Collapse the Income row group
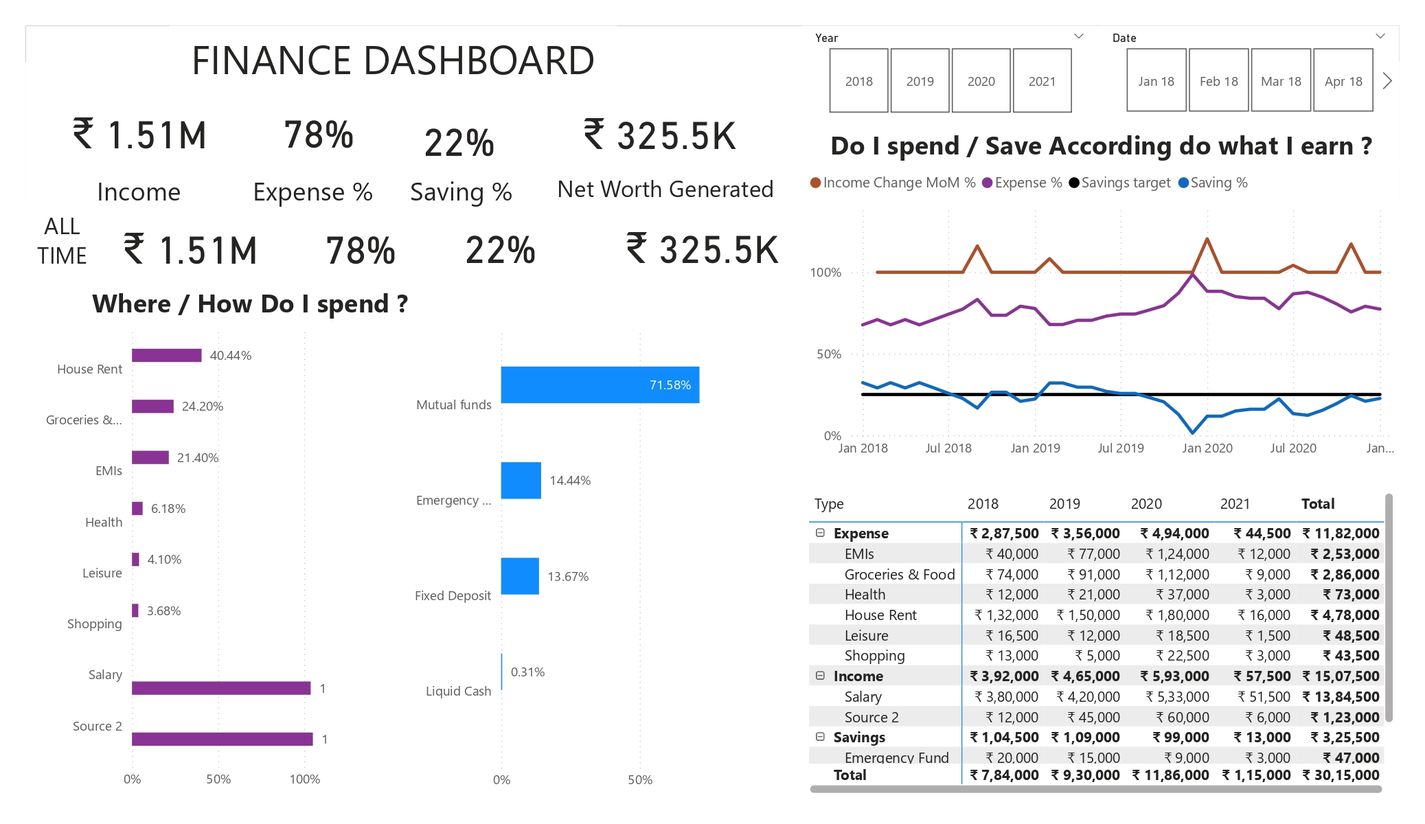Image resolution: width=1425 pixels, height=824 pixels. pos(820,676)
